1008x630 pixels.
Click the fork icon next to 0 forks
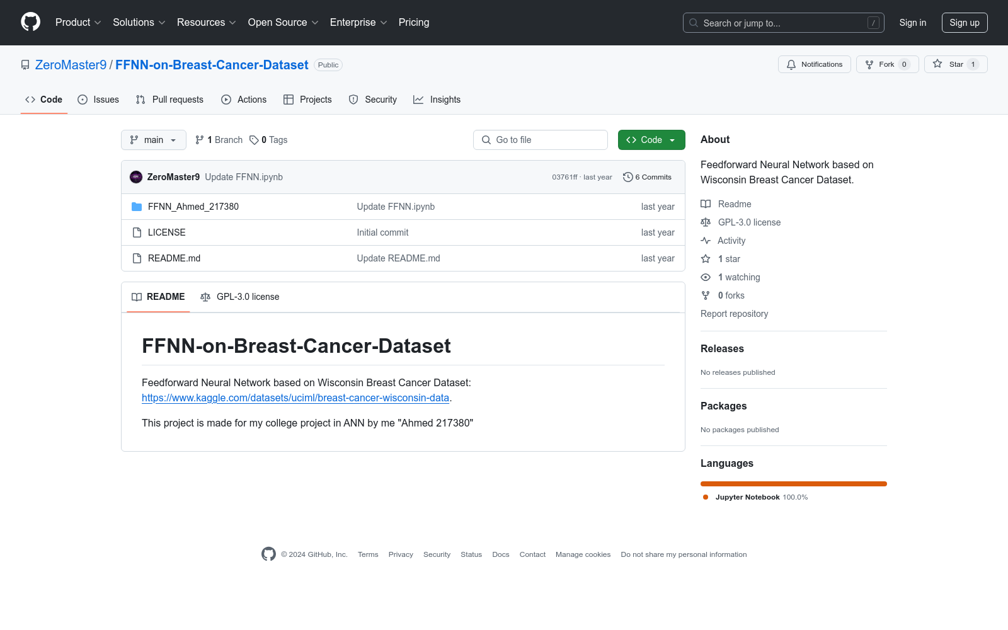[x=706, y=295]
